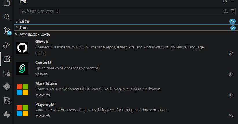The width and height of the screenshot is (238, 124).
Task: Open the Run and Debug view
Action: point(7,45)
